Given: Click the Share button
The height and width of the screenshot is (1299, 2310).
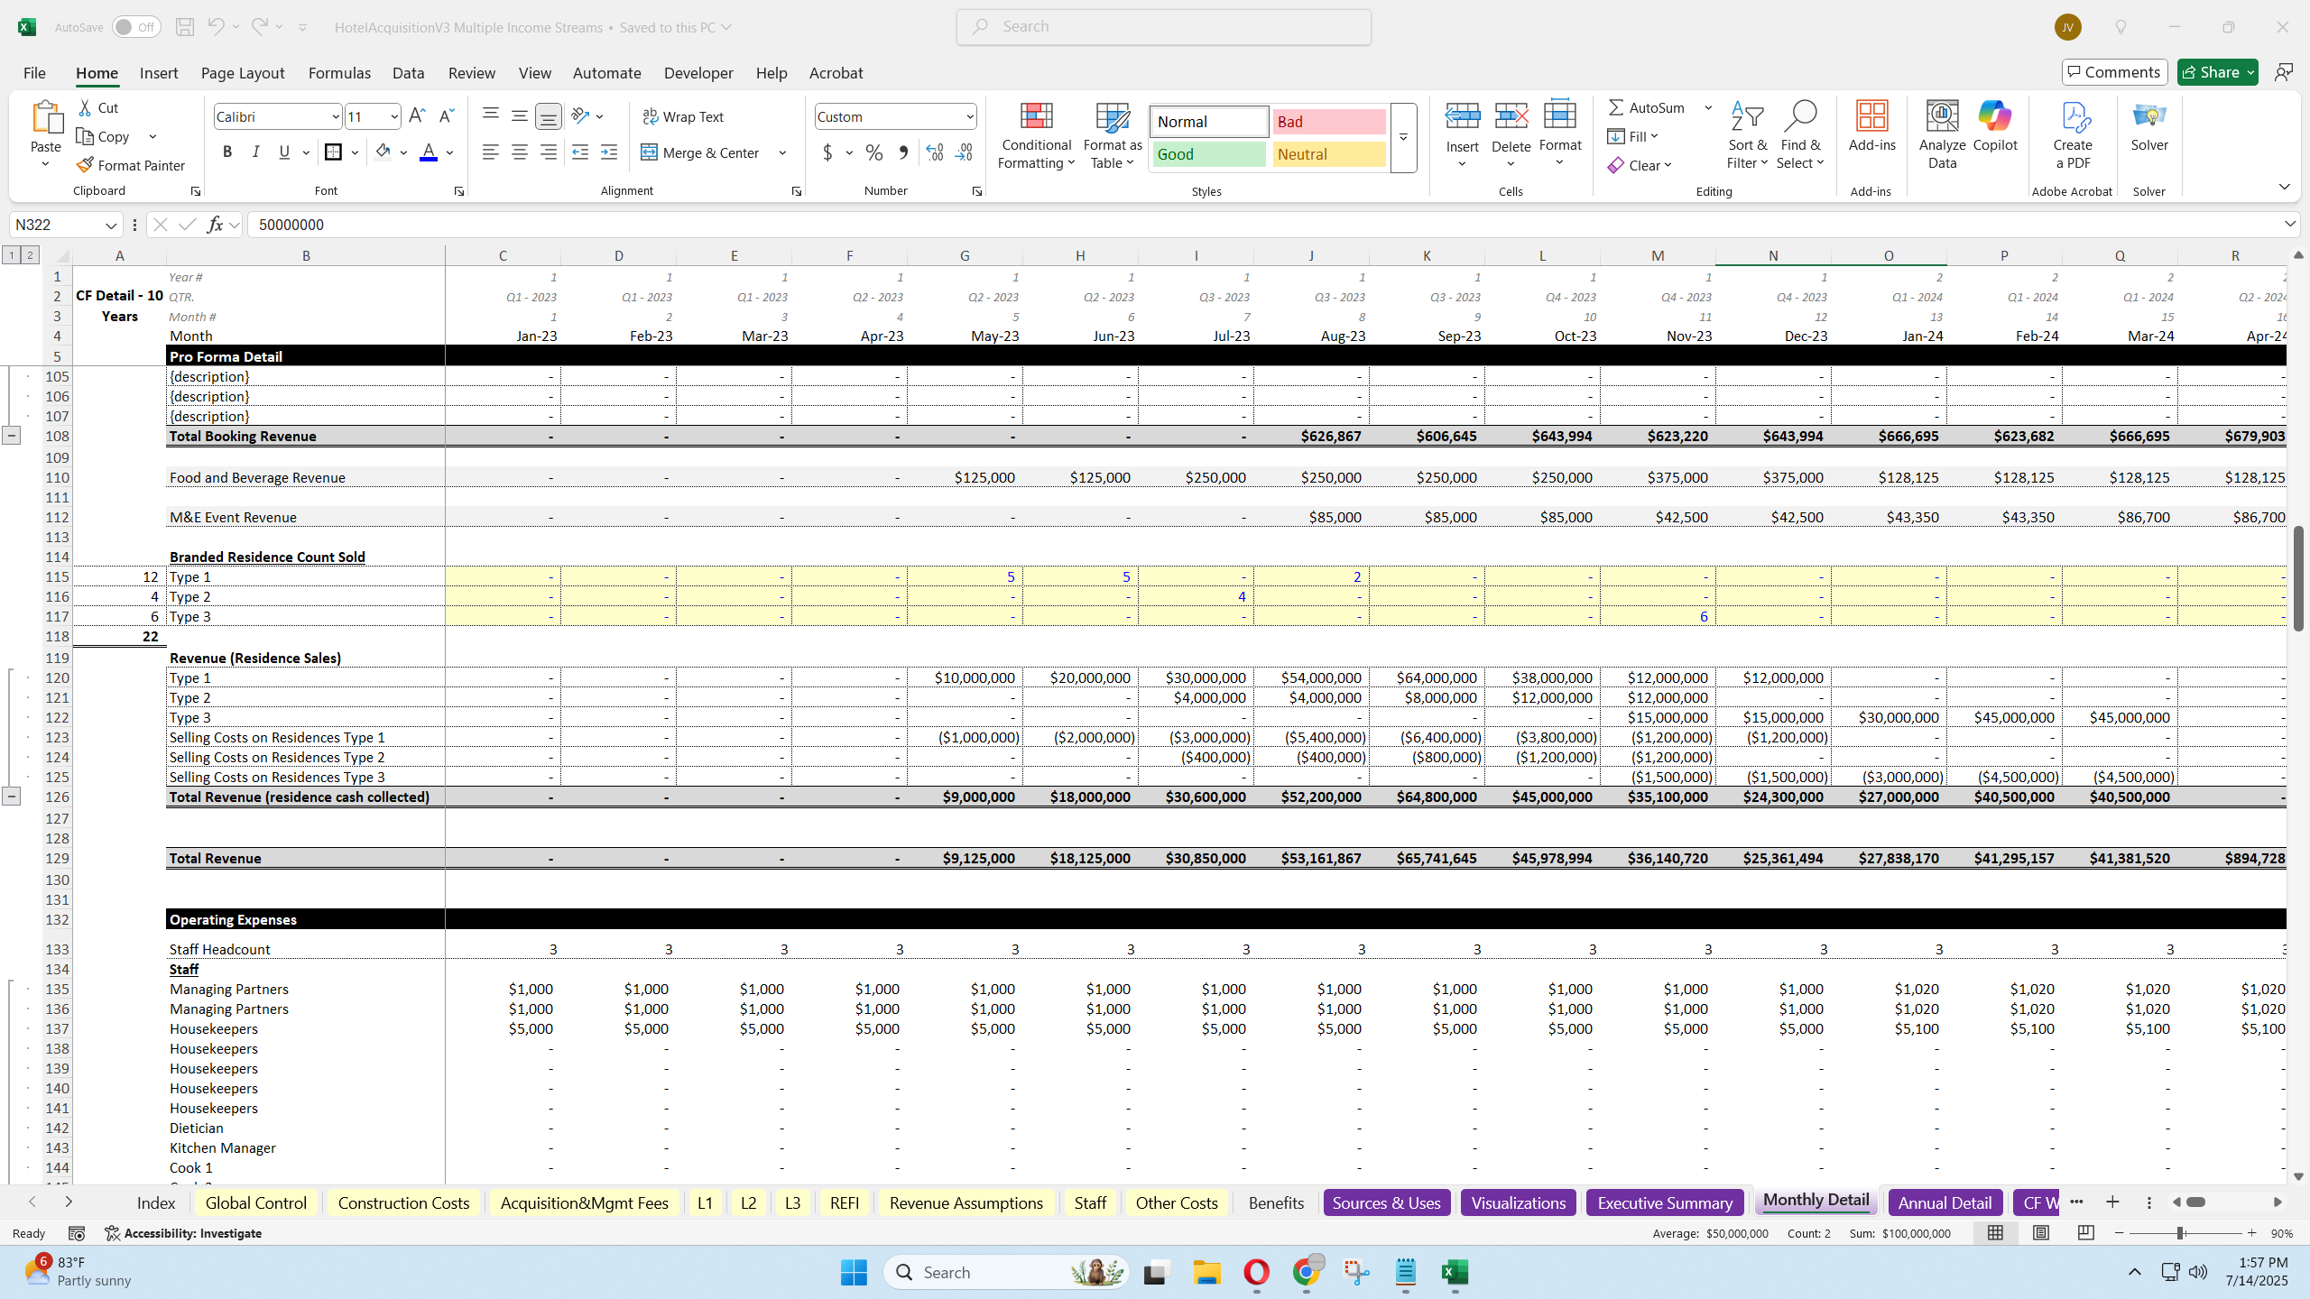Looking at the screenshot, I should (2217, 71).
